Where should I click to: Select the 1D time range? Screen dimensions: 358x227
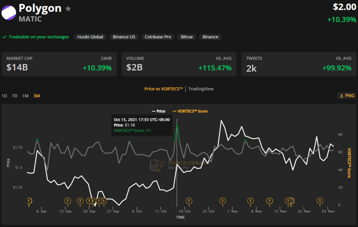click(4, 96)
